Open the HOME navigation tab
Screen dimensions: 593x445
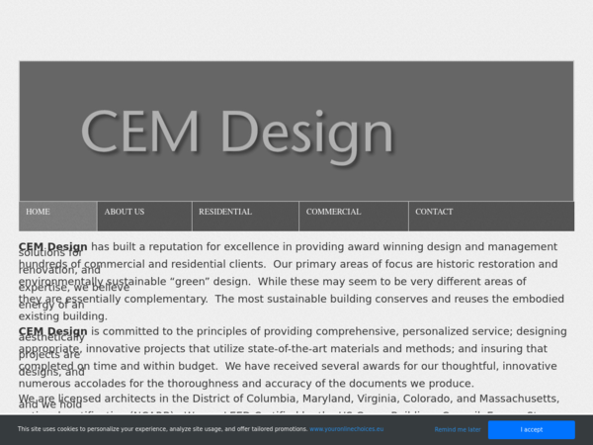pos(58,216)
